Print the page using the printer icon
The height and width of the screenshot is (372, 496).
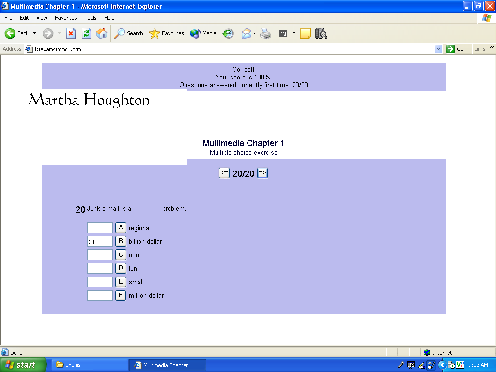click(265, 33)
